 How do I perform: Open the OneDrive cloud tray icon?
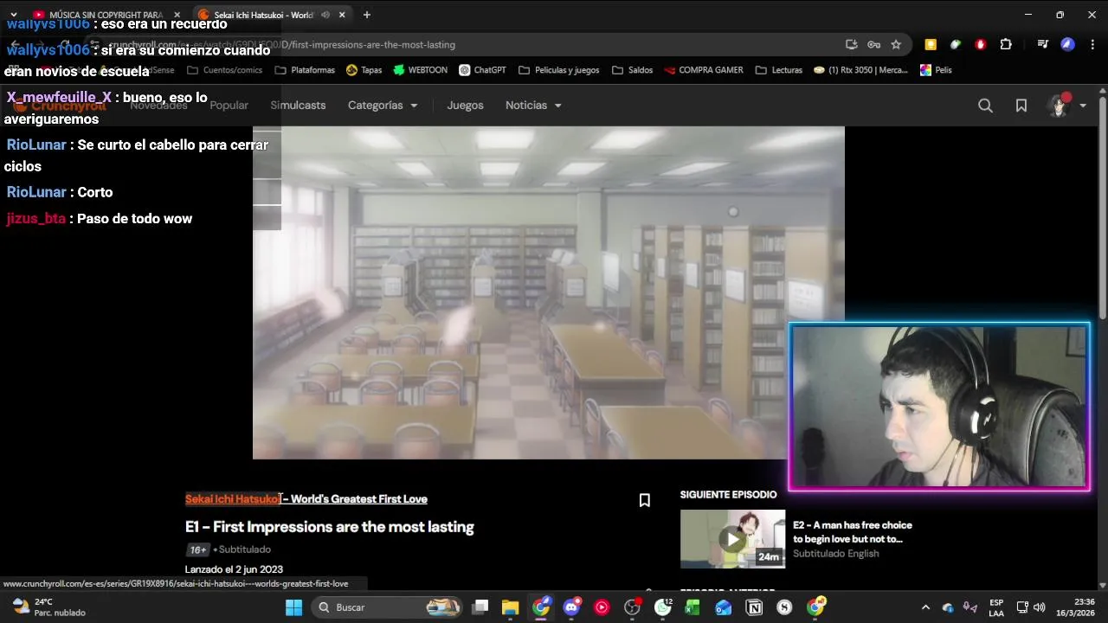coord(948,607)
